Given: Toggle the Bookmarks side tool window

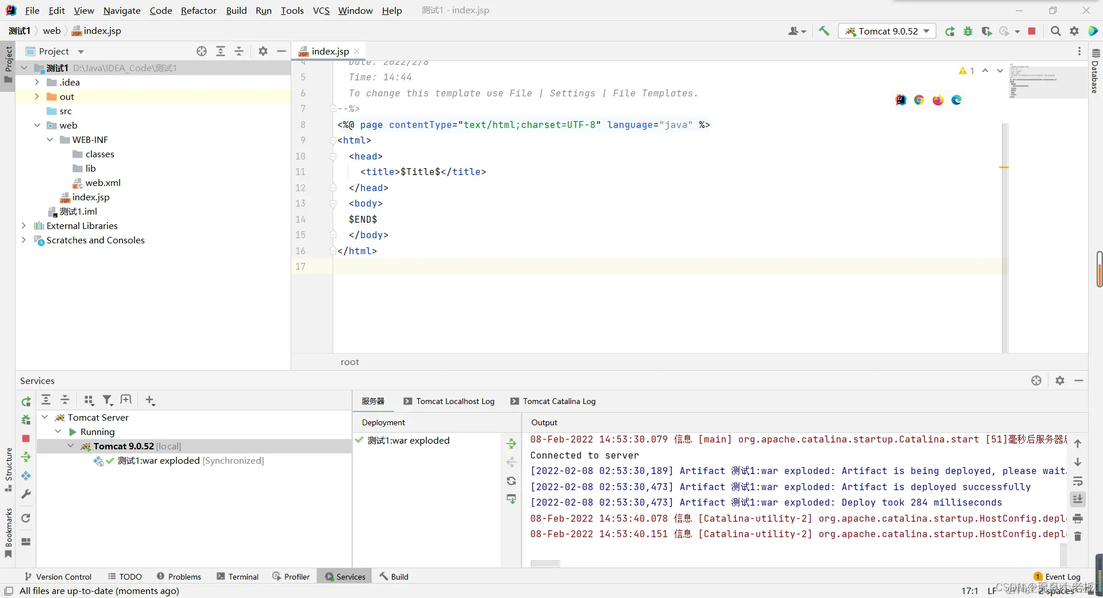Looking at the screenshot, I should click(x=8, y=533).
